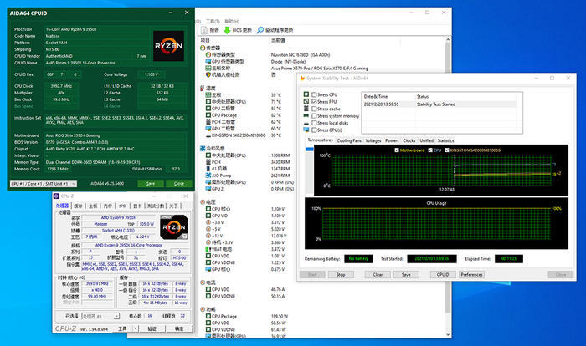
Task: Click the CPUID button in stability test
Action: (443, 275)
